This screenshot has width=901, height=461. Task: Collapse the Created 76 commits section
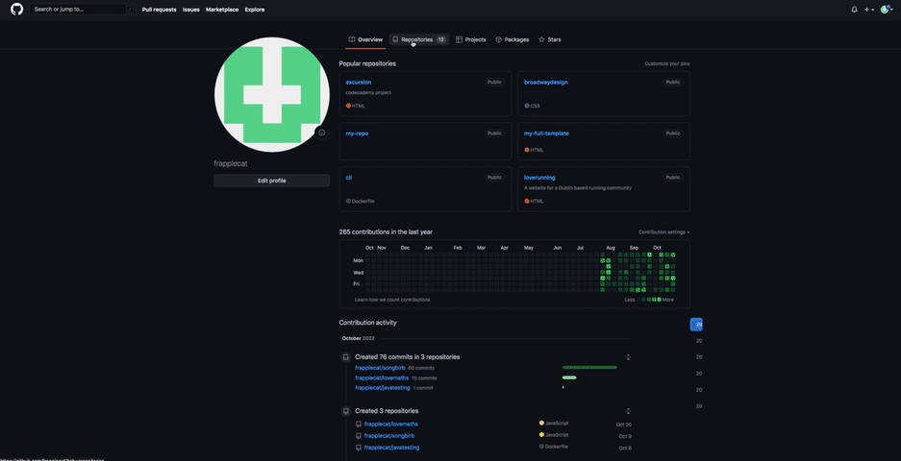(628, 357)
